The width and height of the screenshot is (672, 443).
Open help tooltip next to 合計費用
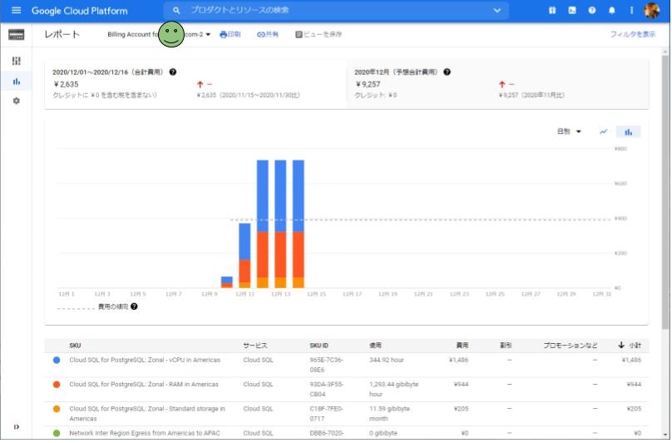[x=173, y=72]
